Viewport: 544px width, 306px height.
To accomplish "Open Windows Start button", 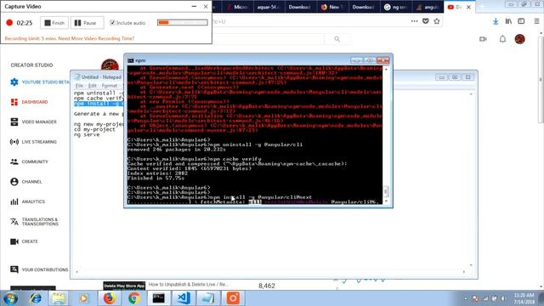I will (10, 298).
